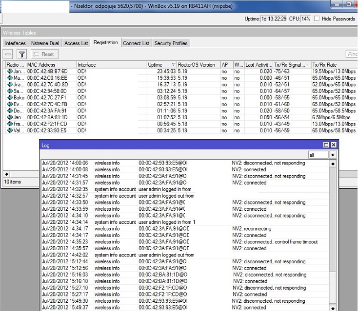Sort by Radio Name column header

(15, 65)
